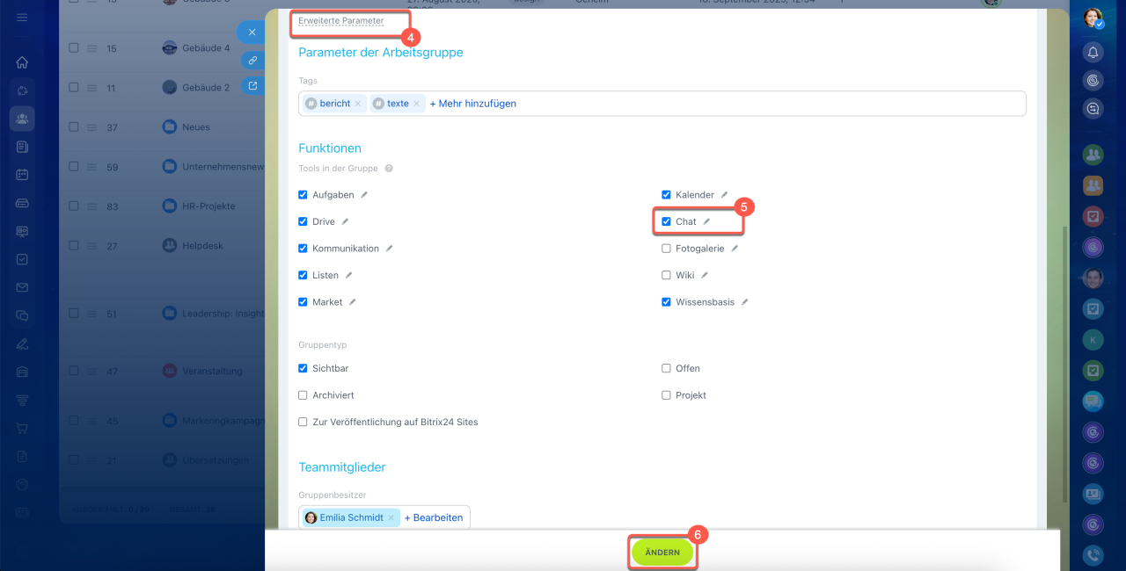This screenshot has width=1126, height=571.
Task: Select the Gebäude 4 row checkbox
Action: (74, 48)
